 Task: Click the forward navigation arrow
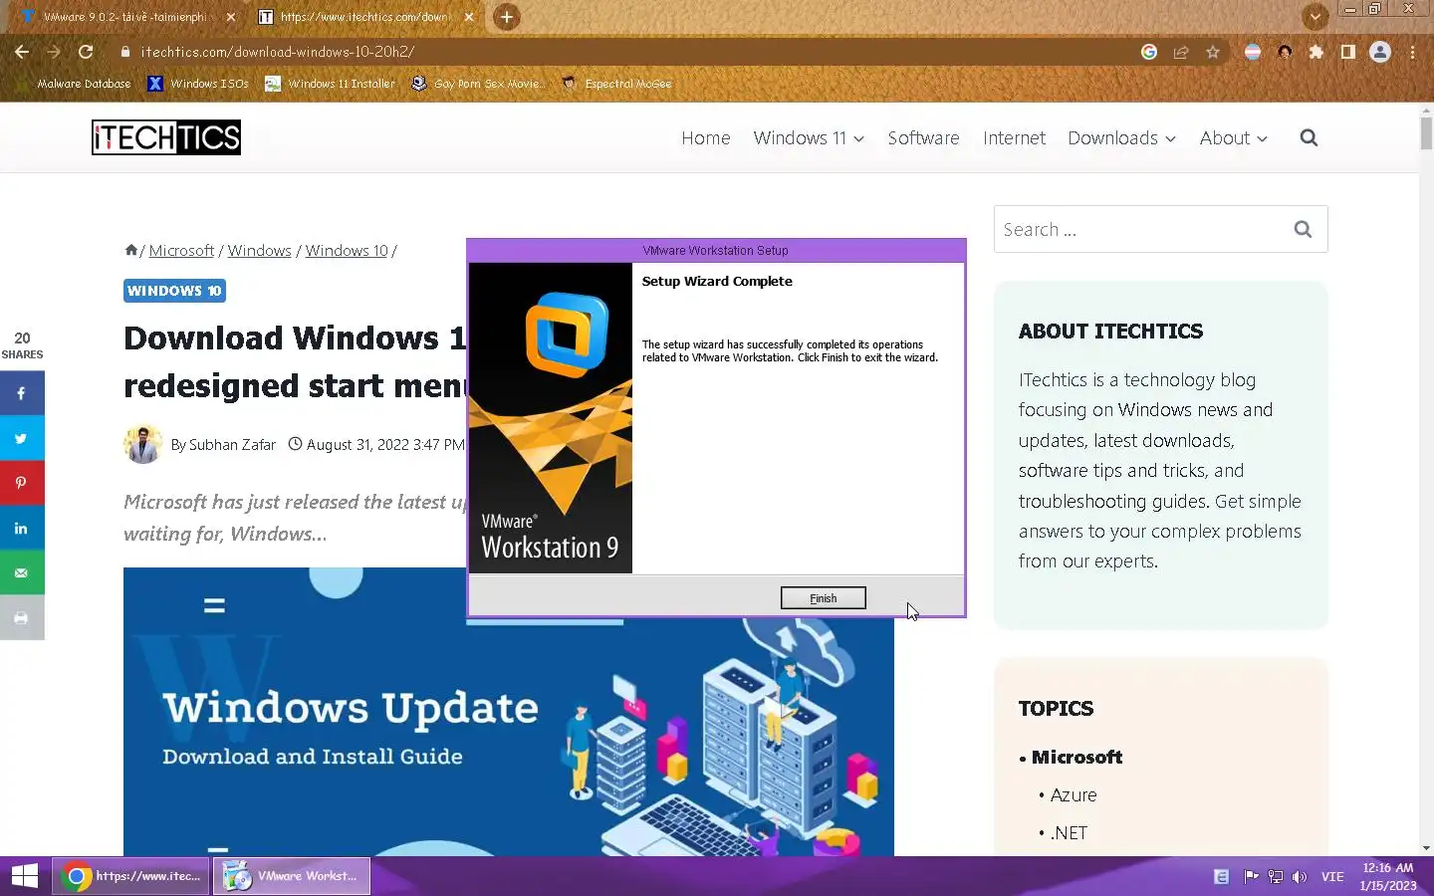point(54,52)
